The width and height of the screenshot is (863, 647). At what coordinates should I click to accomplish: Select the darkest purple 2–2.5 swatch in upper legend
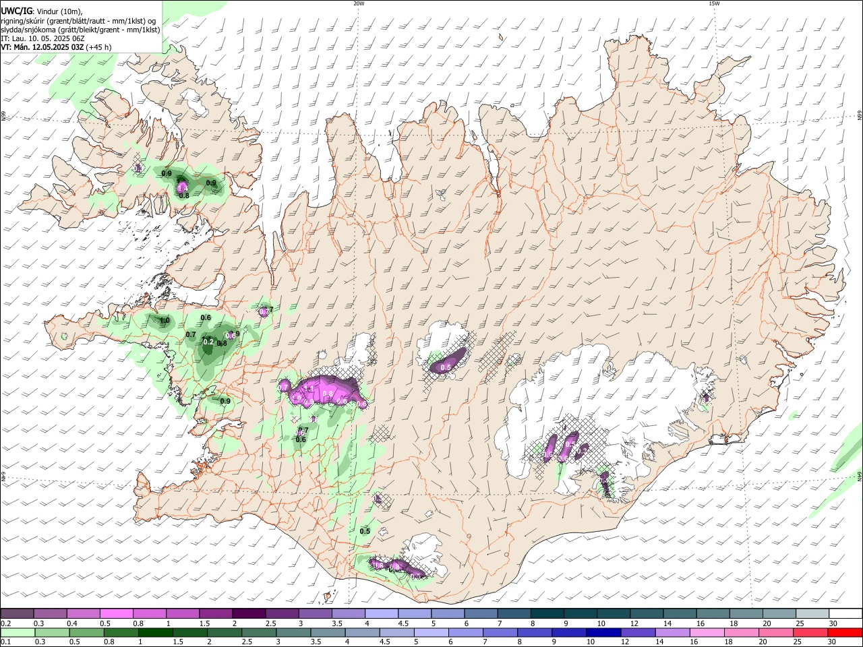249,613
